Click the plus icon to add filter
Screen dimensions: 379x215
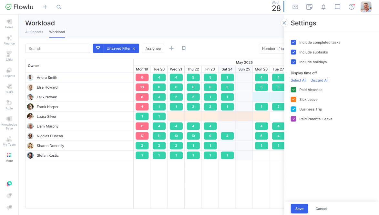(x=171, y=48)
